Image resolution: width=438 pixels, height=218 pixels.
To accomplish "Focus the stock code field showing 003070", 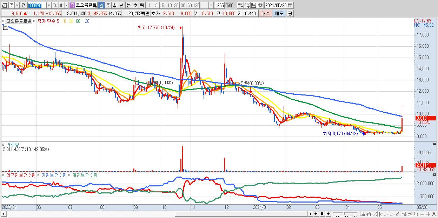I will pos(37,5).
